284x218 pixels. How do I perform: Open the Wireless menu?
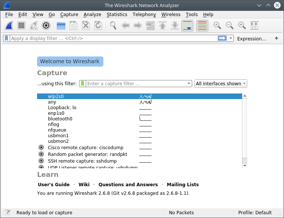(x=171, y=15)
